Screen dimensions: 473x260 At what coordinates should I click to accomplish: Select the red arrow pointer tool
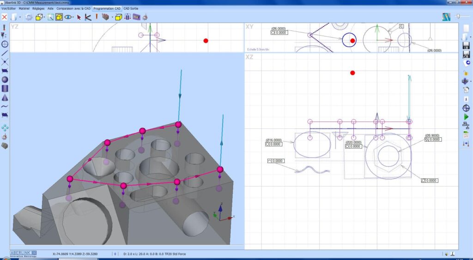click(x=79, y=18)
